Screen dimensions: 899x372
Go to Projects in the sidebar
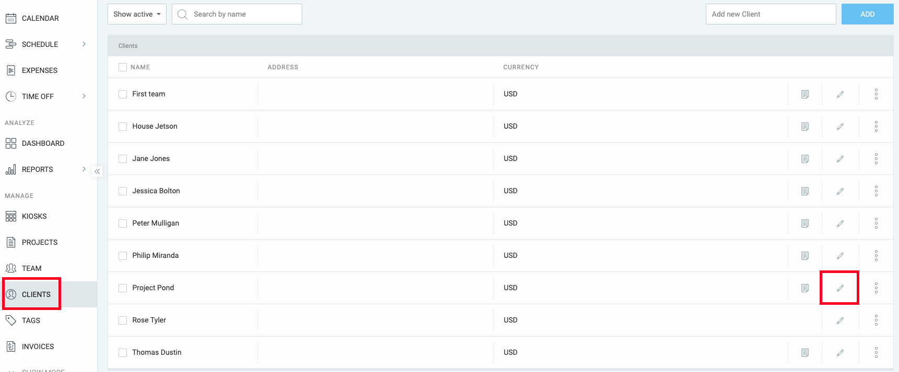40,242
